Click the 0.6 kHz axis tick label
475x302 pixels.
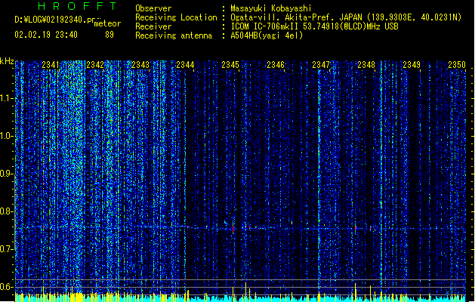click(x=7, y=287)
